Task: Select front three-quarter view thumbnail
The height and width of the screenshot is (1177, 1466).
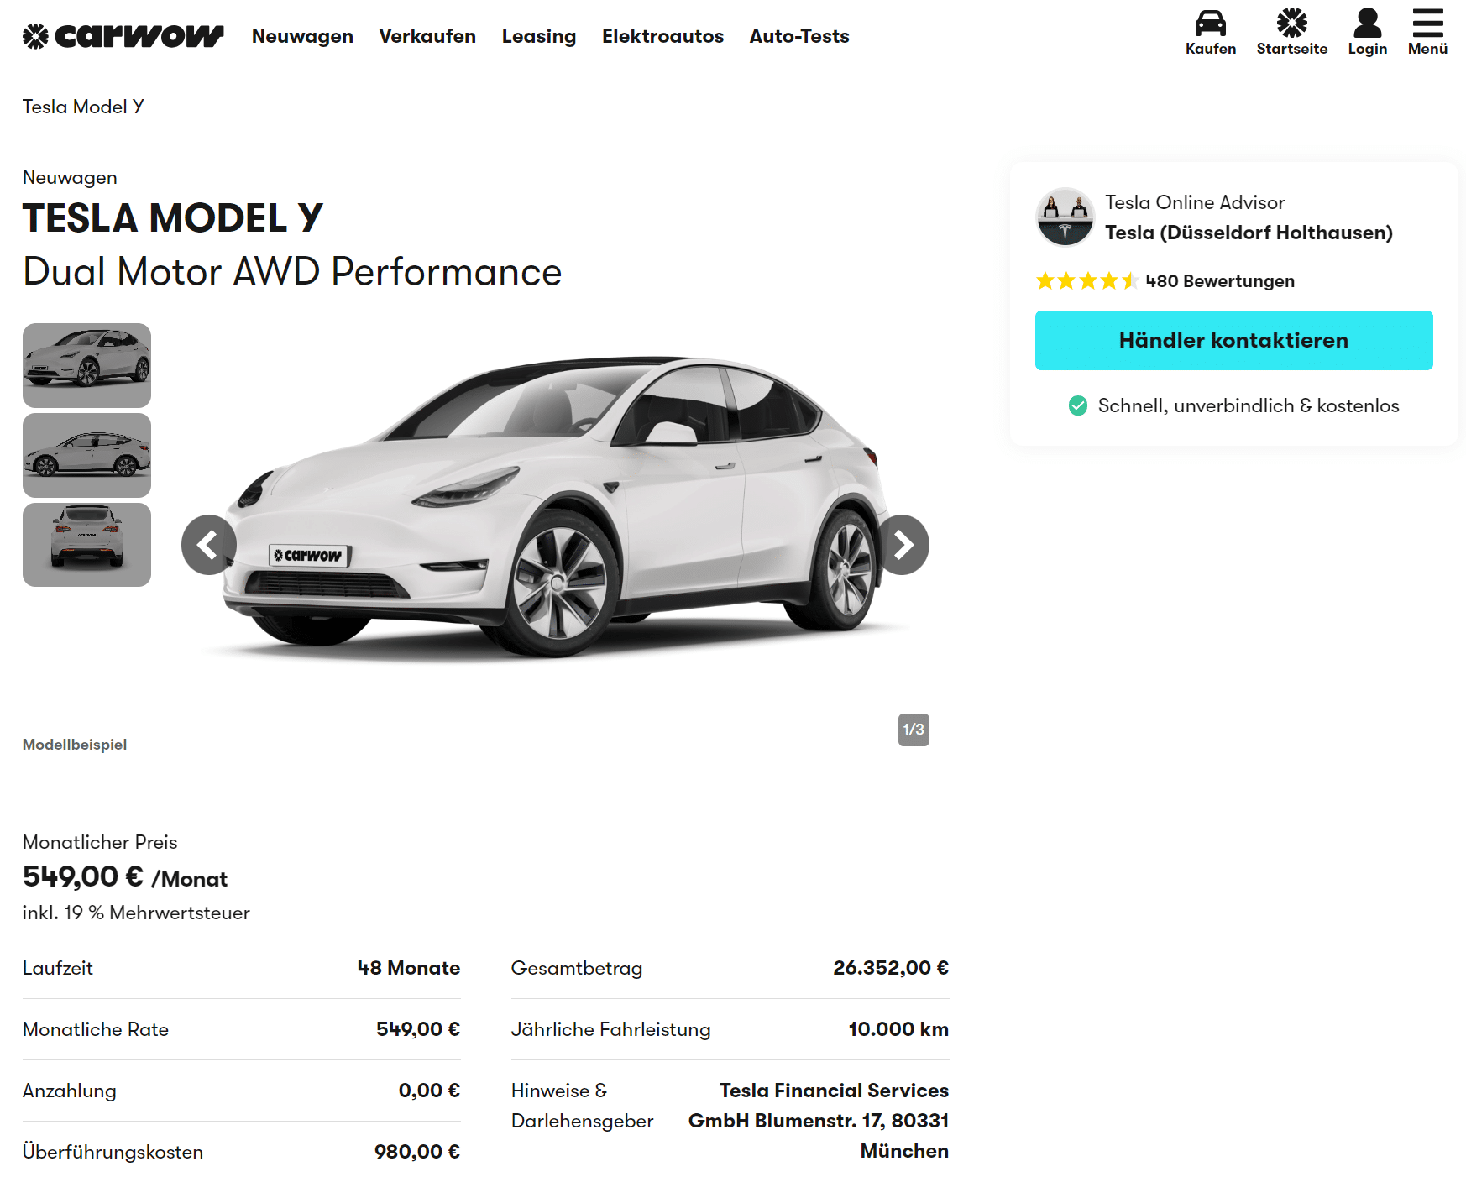Action: (86, 365)
